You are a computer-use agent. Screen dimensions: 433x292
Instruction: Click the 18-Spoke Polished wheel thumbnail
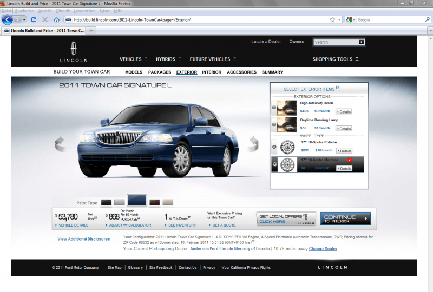tap(287, 147)
